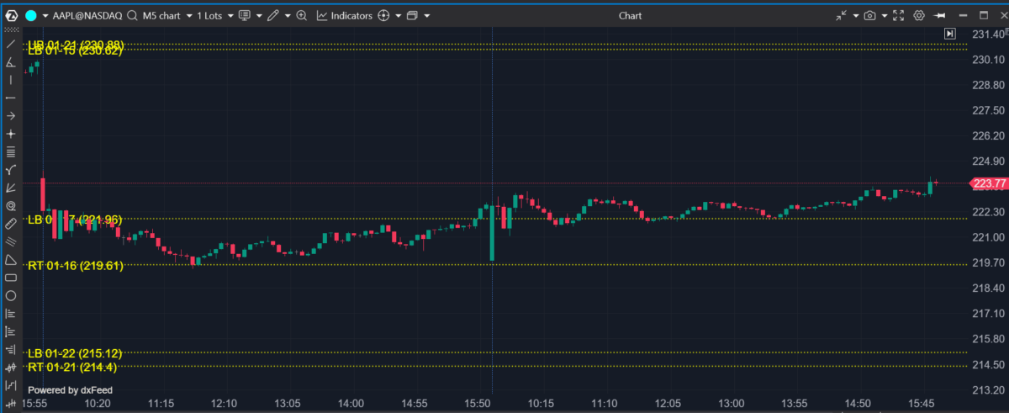Expand the crosshair mode dropdown arrow
Image resolution: width=1009 pixels, height=413 pixels.
coord(398,16)
